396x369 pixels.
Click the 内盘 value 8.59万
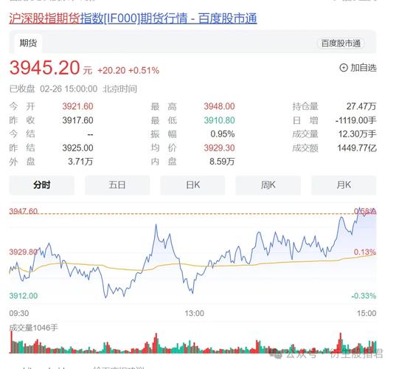pos(222,162)
